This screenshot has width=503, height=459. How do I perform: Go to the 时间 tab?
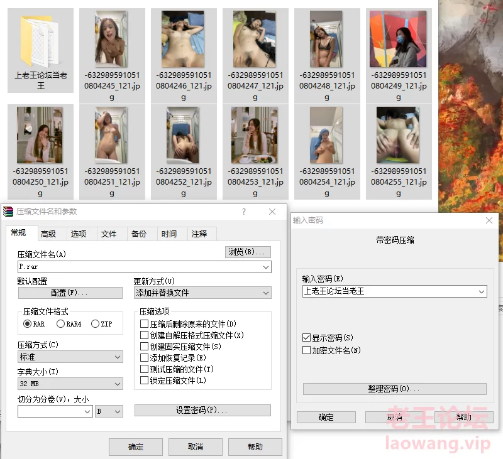point(169,234)
